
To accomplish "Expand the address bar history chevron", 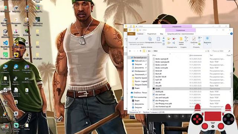I will pyautogui.click(x=206, y=51).
